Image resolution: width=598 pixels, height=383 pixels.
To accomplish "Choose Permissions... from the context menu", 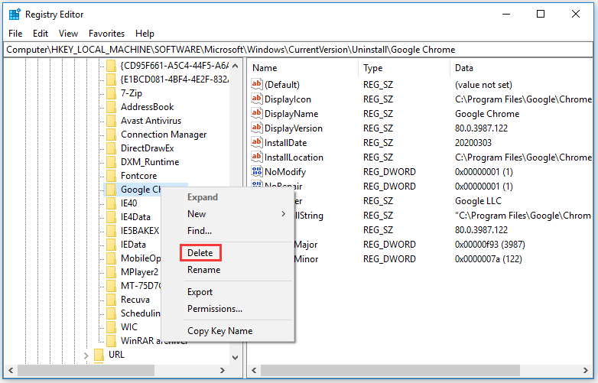I will click(x=215, y=309).
